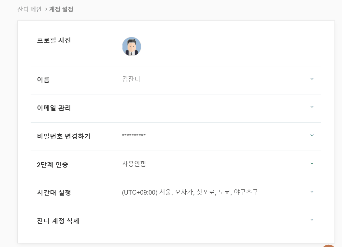The image size is (342, 247).
Task: Expand the 잔디 계정 삭제 chevron
Action: tap(312, 220)
